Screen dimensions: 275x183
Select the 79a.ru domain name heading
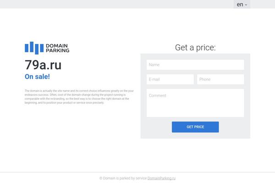pyautogui.click(x=43, y=65)
